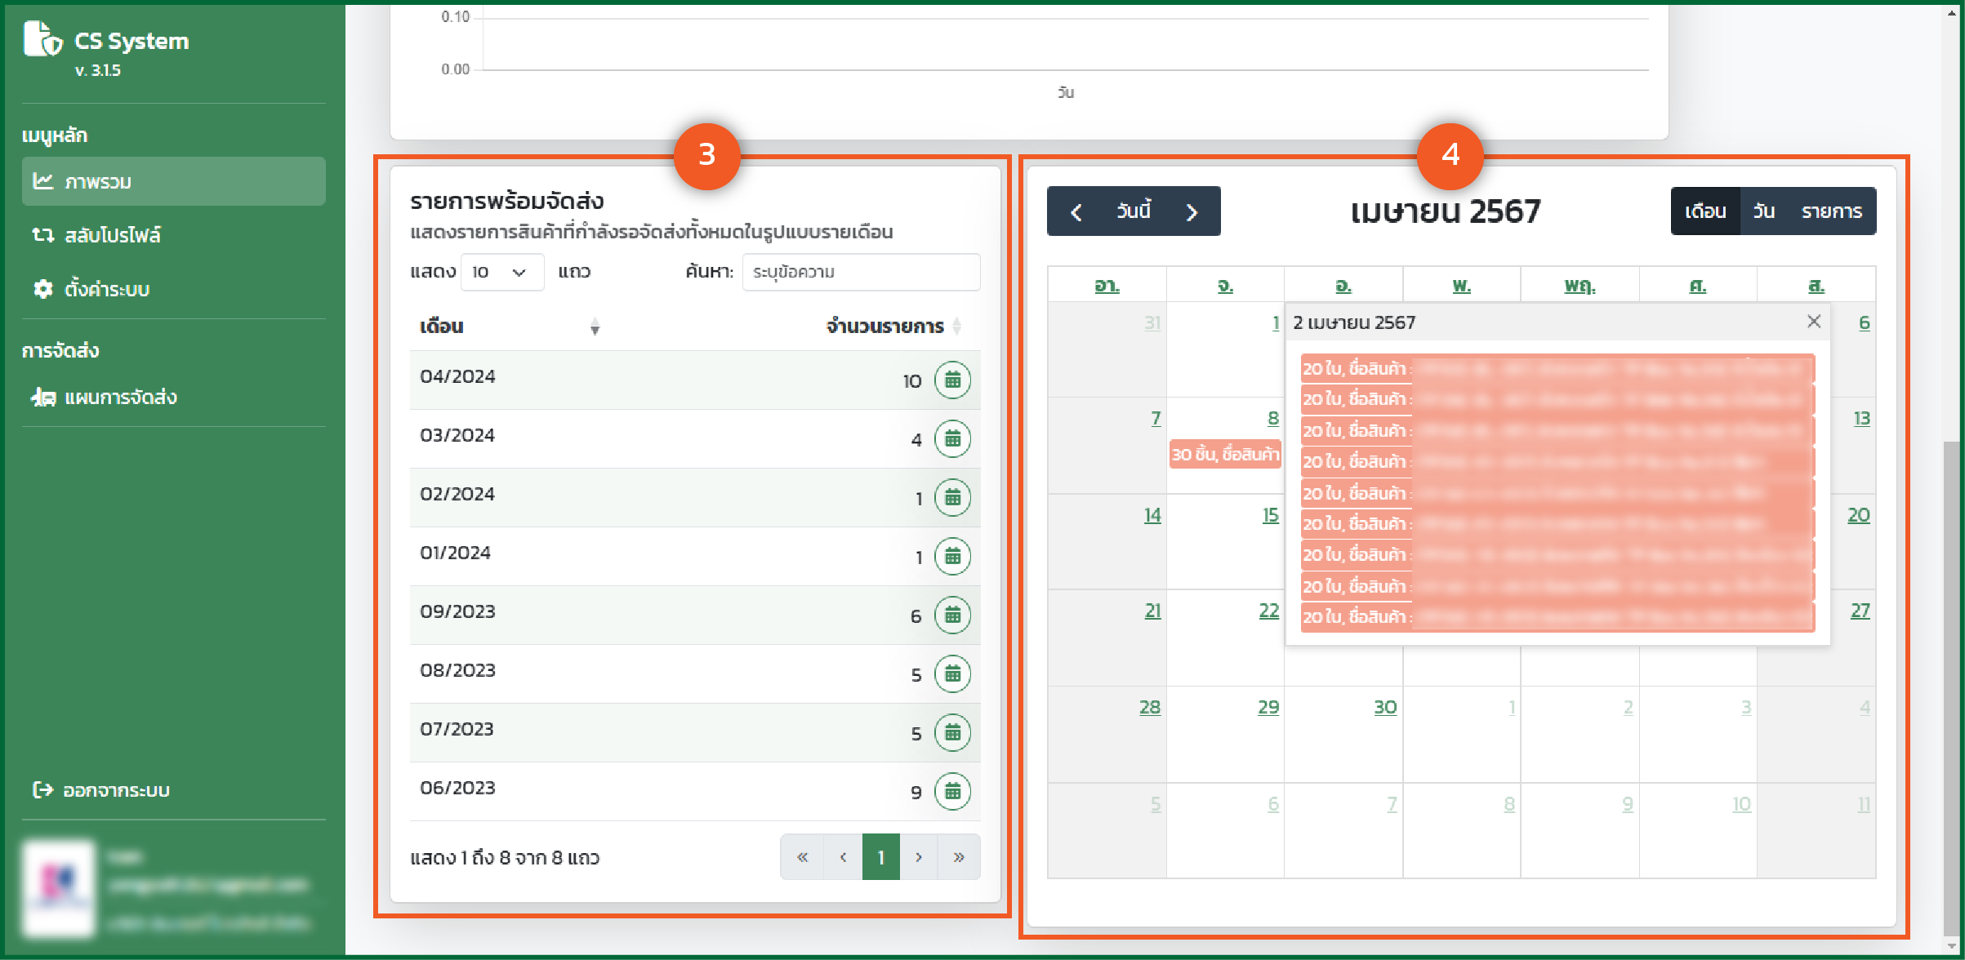Open สลับโปรไฟล์ switch profile menu
Viewport: 1965px width, 960px height.
click(112, 236)
